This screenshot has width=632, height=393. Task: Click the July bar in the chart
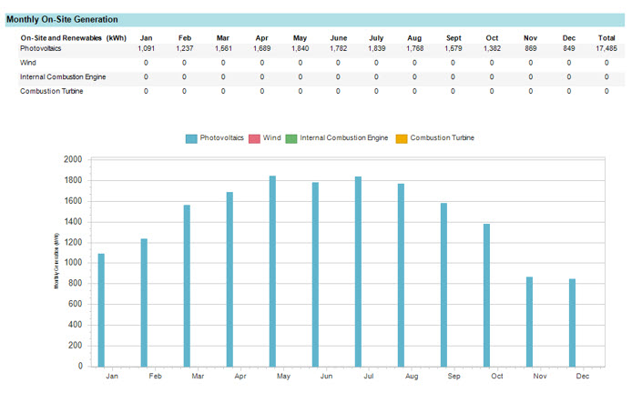click(358, 271)
